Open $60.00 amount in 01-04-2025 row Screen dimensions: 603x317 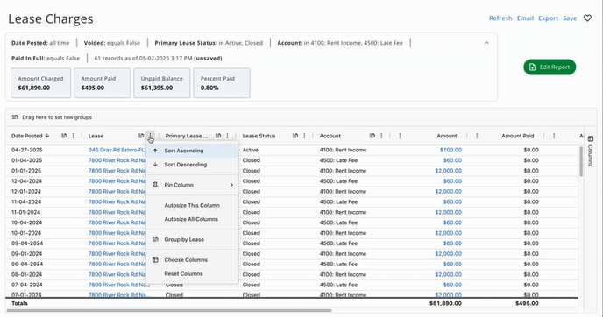(x=452, y=160)
